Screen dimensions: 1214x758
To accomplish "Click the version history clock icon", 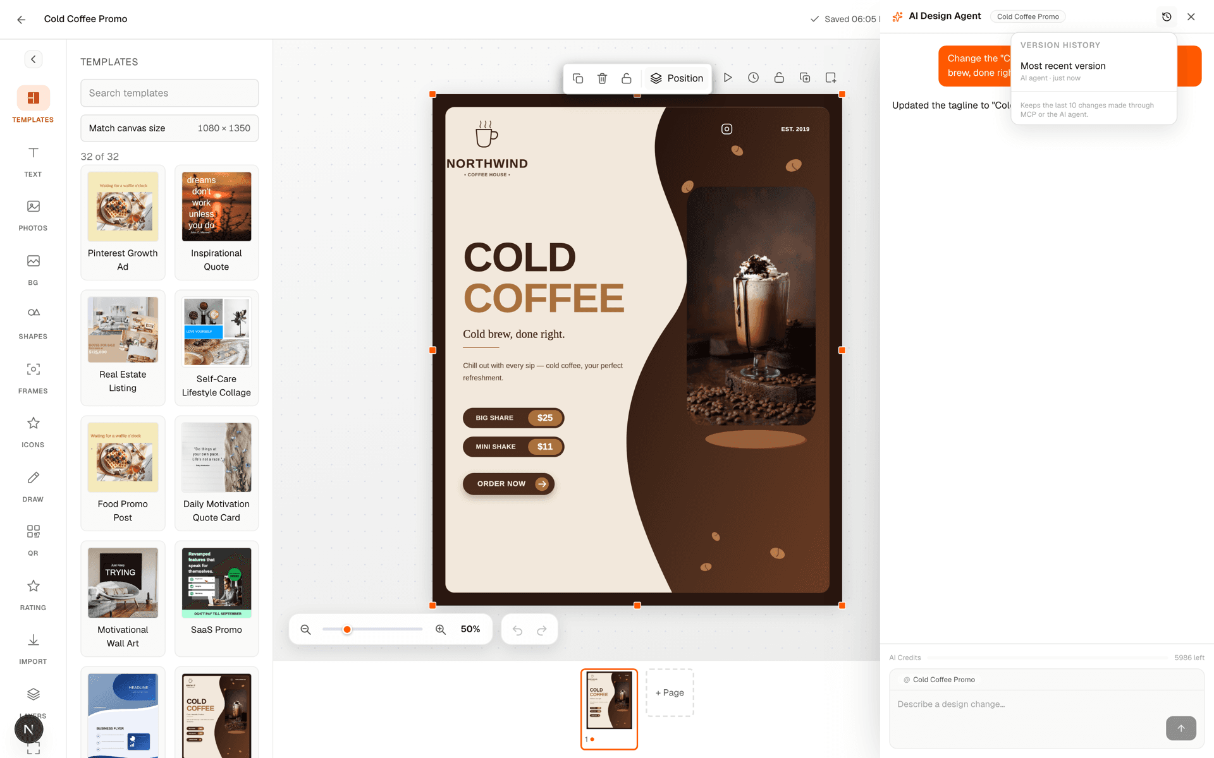I will pos(1167,17).
